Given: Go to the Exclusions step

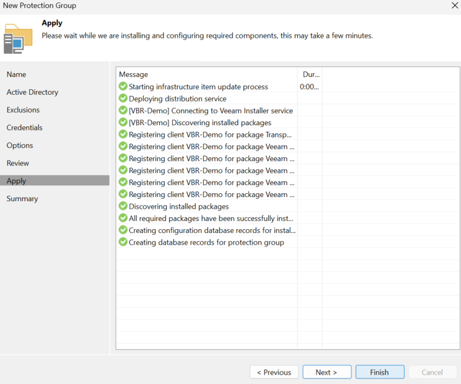Looking at the screenshot, I should click(23, 110).
